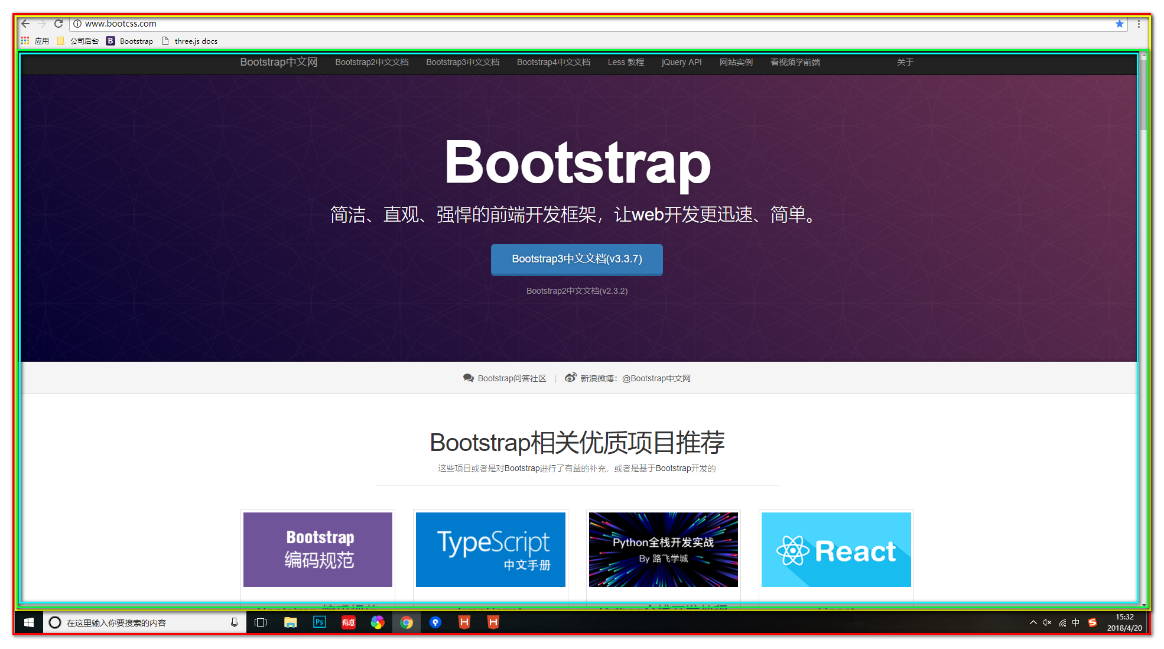Open the Bootstrap 编码规范 thumbnail
Viewport: 1164px width, 649px height.
coord(318,550)
